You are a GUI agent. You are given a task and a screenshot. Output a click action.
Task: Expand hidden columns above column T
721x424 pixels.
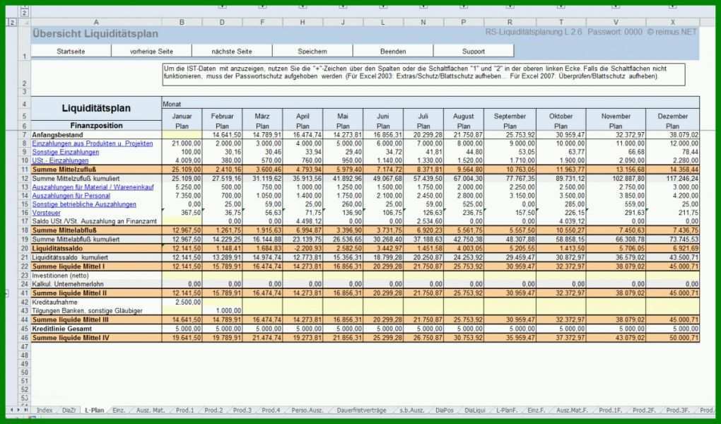pyautogui.click(x=561, y=6)
